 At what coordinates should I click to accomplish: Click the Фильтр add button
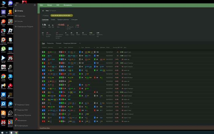point(45,15)
